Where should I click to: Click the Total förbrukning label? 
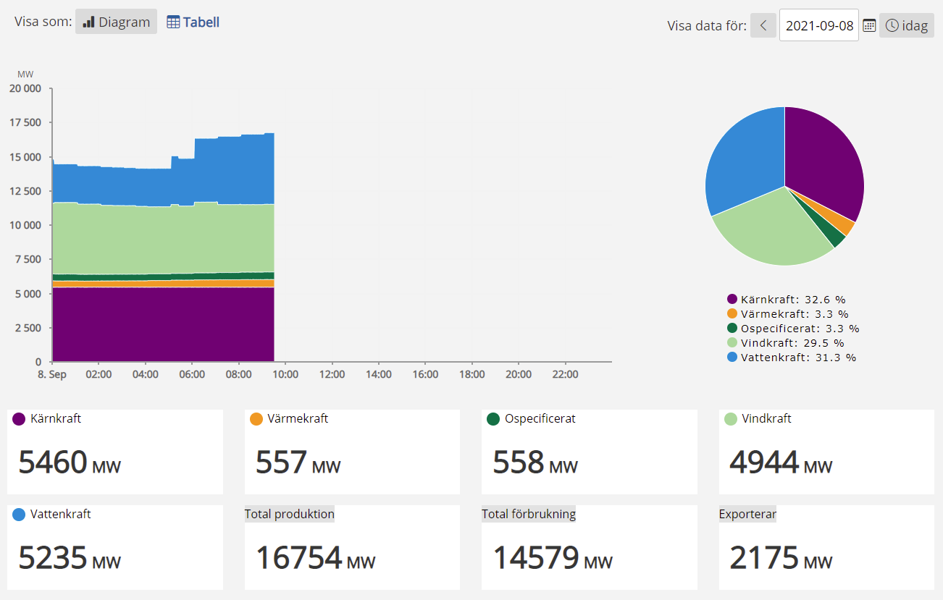click(529, 514)
